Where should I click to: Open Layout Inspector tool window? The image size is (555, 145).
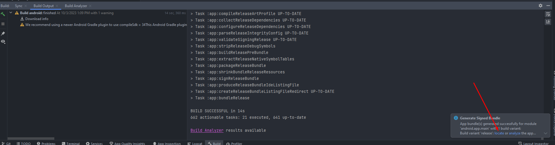[x=533, y=143]
